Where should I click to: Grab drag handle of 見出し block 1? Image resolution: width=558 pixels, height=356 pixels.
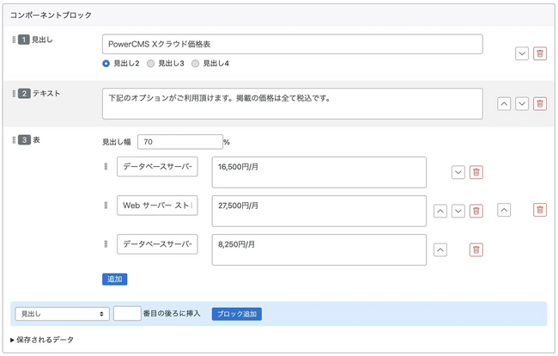pos(14,40)
